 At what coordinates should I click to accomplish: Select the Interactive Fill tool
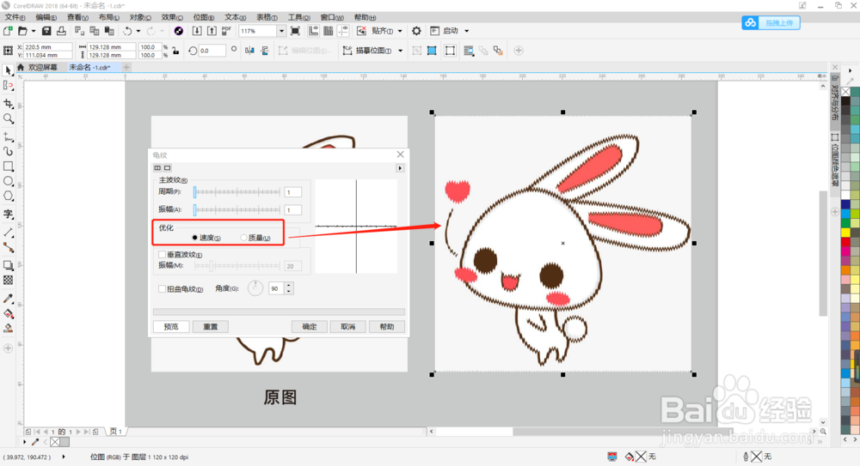tap(8, 314)
